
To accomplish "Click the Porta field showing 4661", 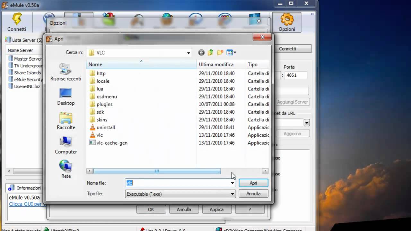I will pyautogui.click(x=295, y=75).
